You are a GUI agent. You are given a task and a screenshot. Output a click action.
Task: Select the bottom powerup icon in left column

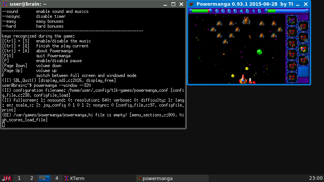click(292, 77)
